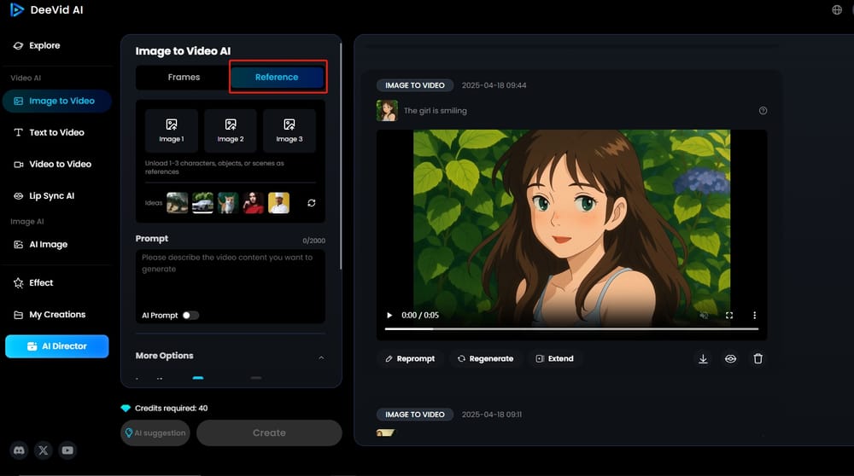The image size is (854, 476).
Task: Unmute the video volume icon
Action: tap(704, 316)
